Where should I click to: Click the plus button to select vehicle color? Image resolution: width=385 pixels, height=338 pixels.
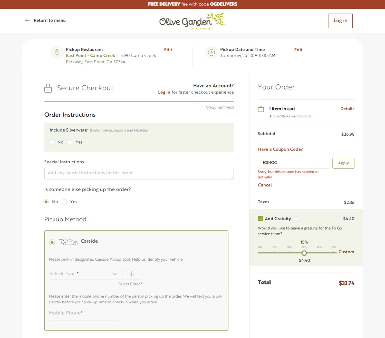point(132,274)
